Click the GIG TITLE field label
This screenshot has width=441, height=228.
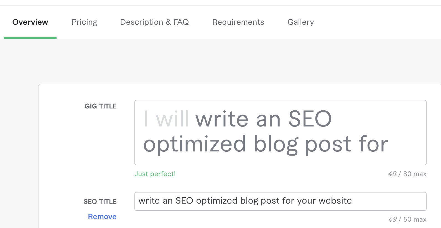click(x=101, y=106)
